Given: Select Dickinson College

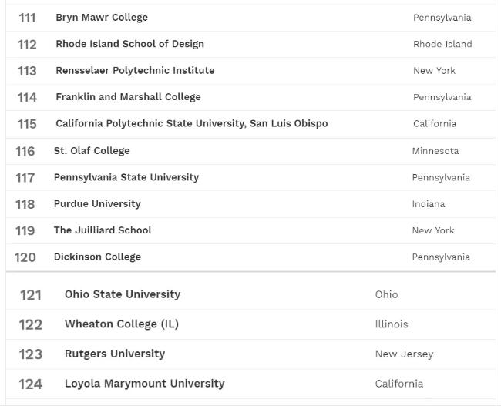Looking at the screenshot, I should [97, 257].
